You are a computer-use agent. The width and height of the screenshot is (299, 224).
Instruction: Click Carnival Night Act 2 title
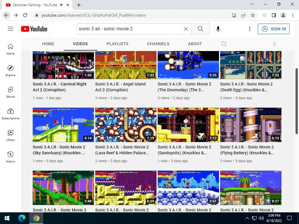click(x=60, y=87)
